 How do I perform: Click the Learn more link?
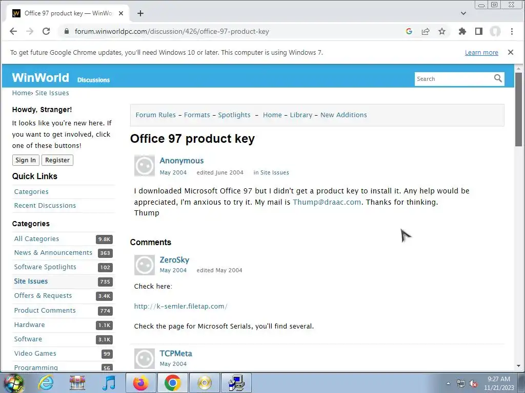(481, 53)
